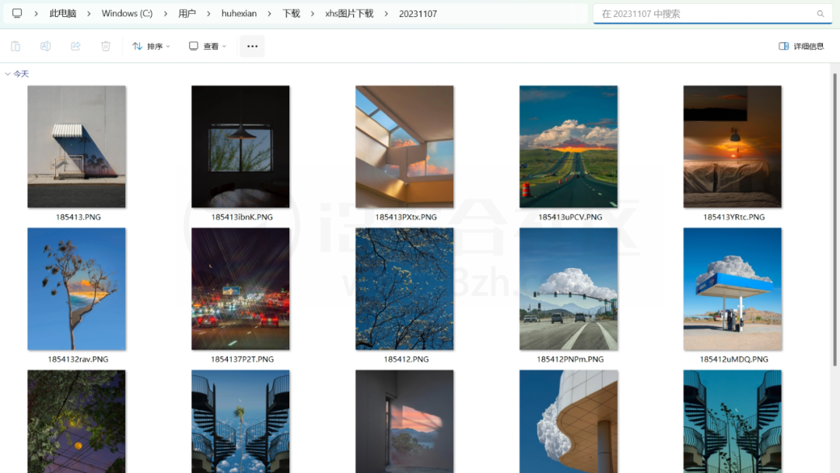Click the delete trash can icon
Image resolution: width=840 pixels, height=473 pixels.
(x=106, y=46)
